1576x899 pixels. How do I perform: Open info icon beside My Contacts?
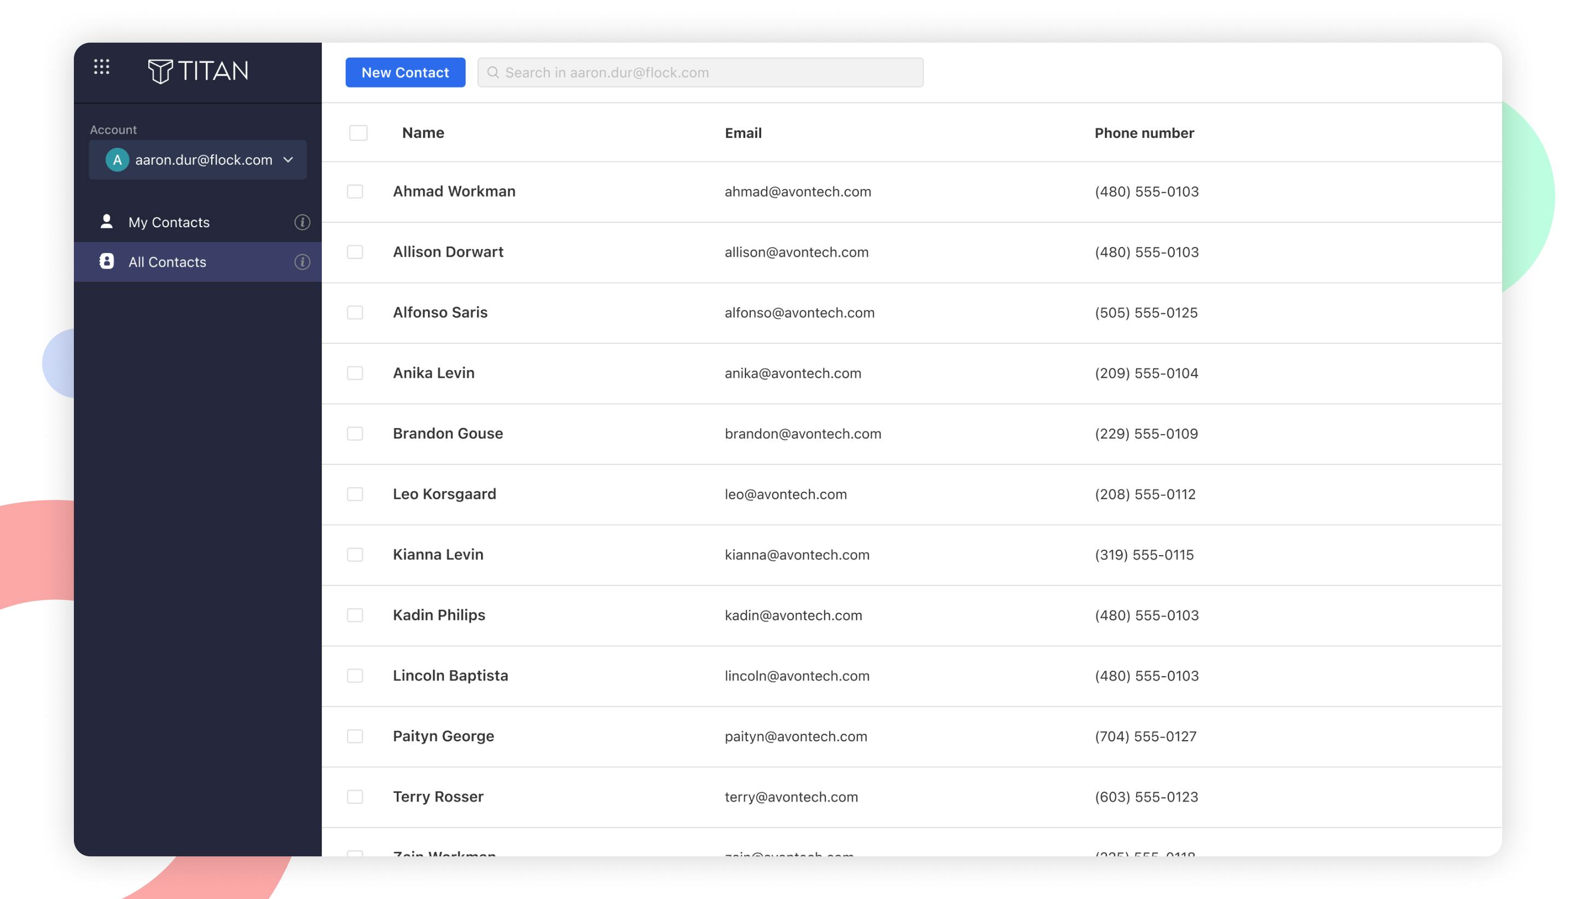(x=302, y=222)
